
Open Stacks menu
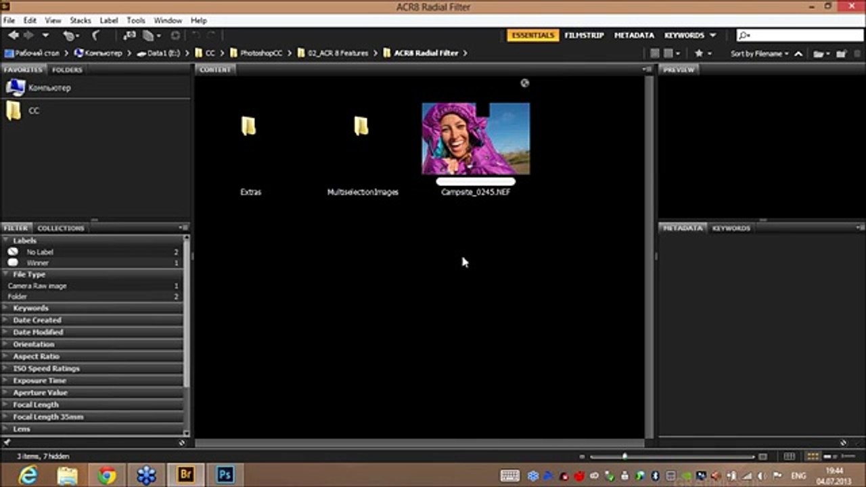80,21
